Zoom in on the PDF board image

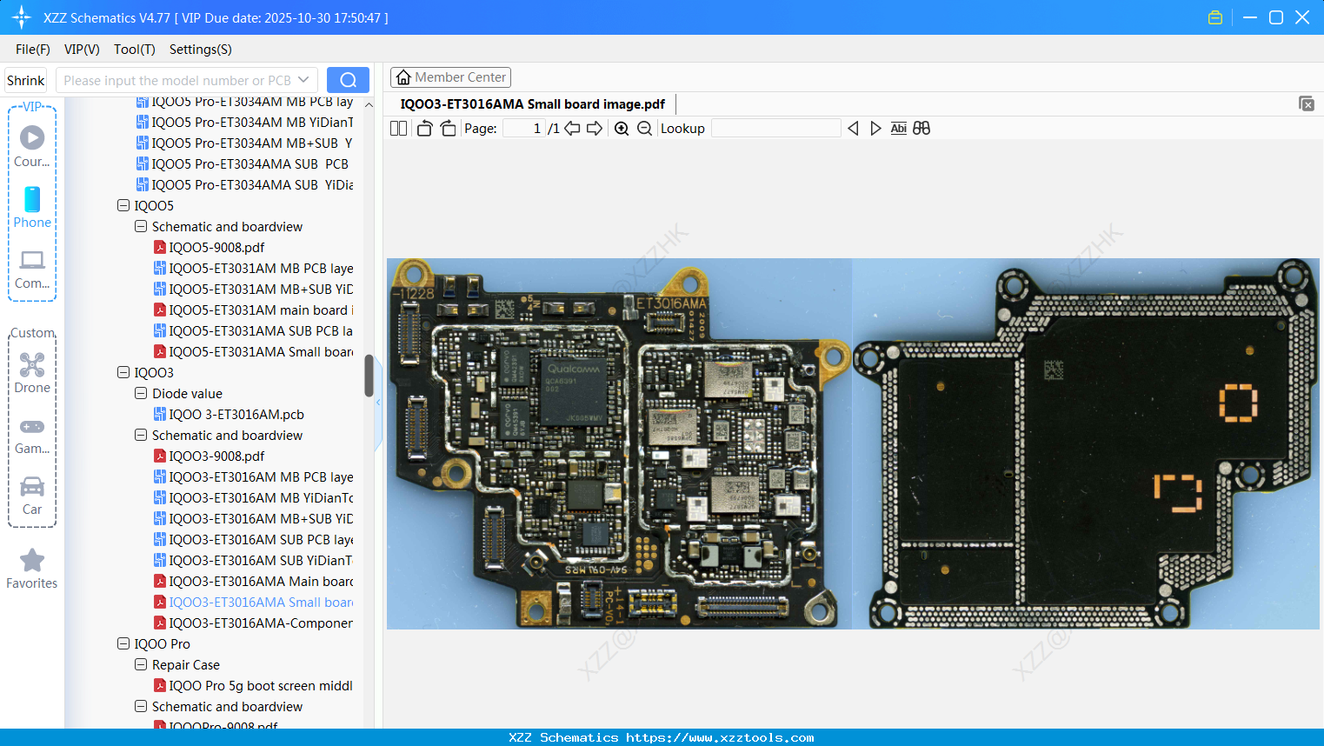[x=622, y=128]
